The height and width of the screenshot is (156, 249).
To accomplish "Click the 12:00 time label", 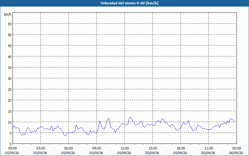I will point(125,149).
